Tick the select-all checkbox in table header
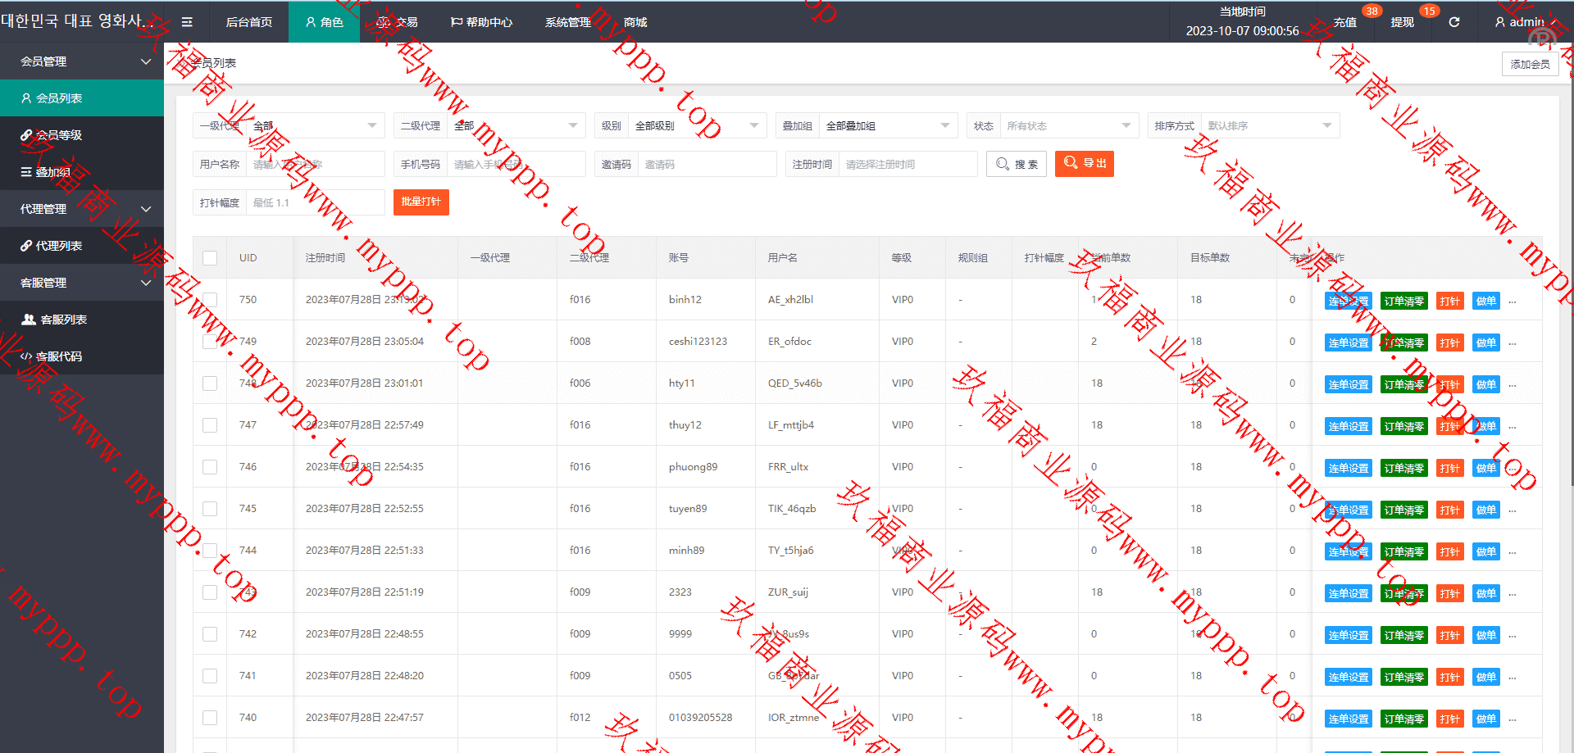This screenshot has height=753, width=1574. (x=210, y=258)
